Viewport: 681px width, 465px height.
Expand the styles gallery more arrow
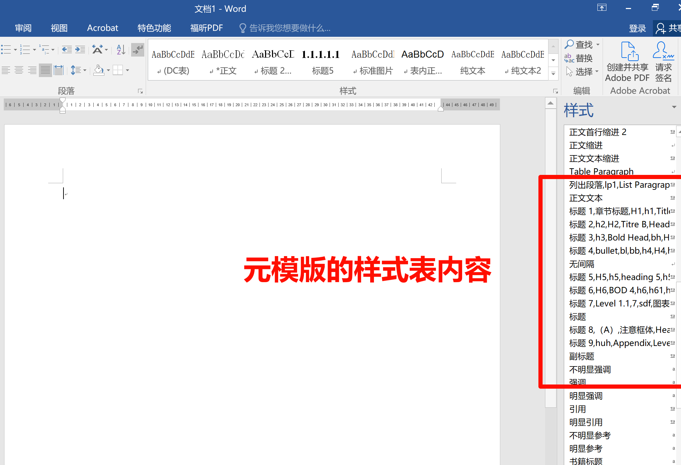pos(553,74)
